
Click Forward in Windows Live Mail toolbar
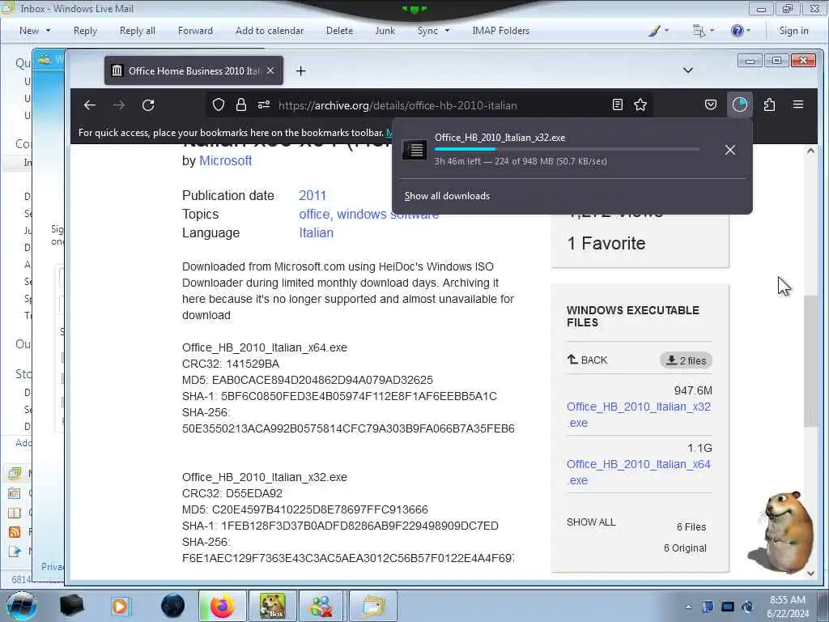tap(195, 31)
